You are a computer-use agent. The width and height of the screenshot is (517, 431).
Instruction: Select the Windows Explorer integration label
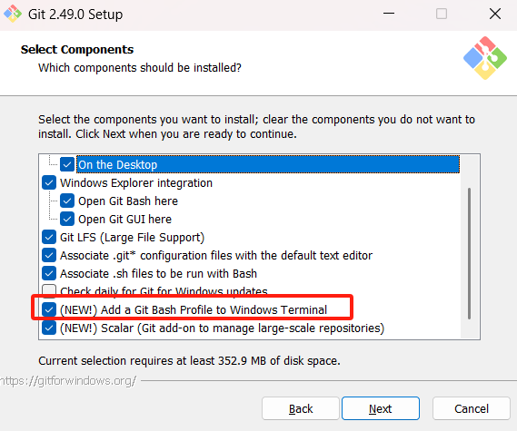click(136, 182)
